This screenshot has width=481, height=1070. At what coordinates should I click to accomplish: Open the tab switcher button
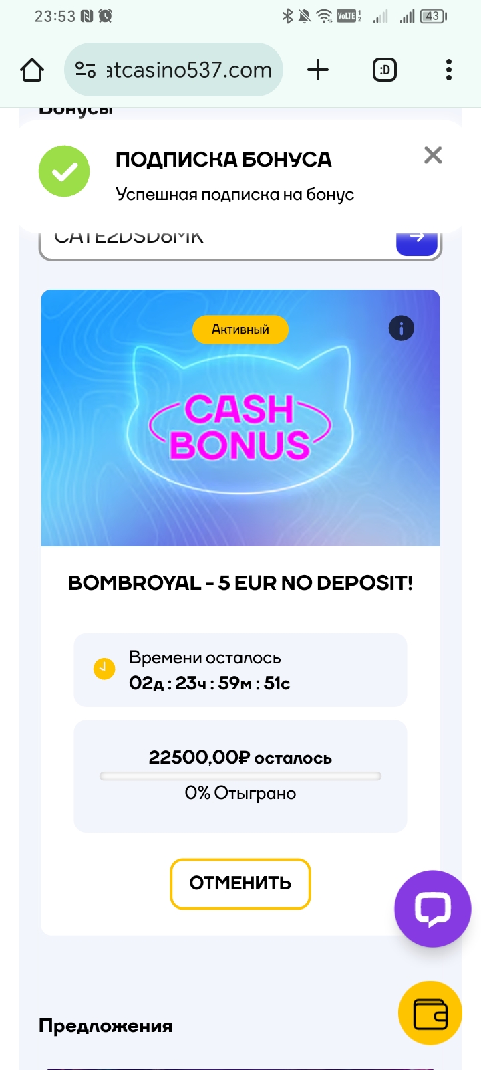(x=384, y=70)
